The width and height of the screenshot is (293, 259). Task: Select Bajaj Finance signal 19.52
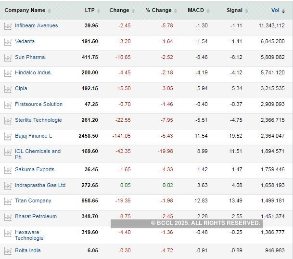point(236,136)
